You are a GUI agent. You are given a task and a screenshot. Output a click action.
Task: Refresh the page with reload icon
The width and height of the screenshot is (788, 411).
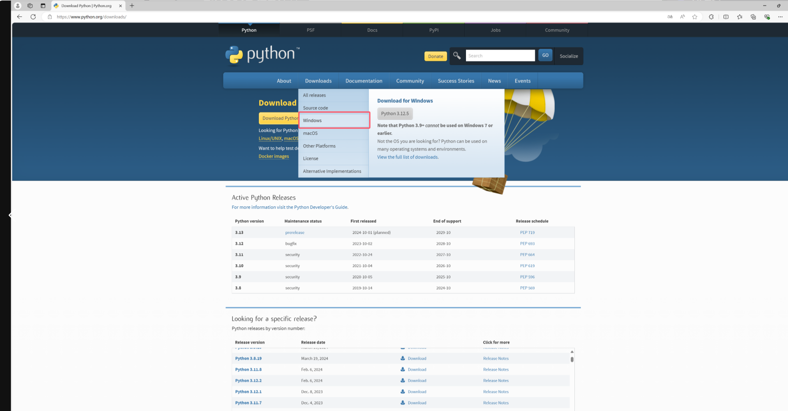point(33,17)
